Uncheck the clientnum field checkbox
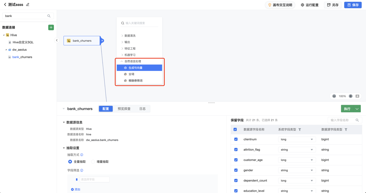The height and width of the screenshot is (193, 366). click(x=236, y=139)
